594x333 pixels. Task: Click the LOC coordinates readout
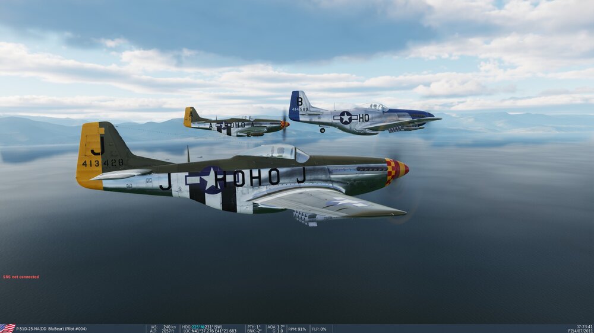pos(210,331)
